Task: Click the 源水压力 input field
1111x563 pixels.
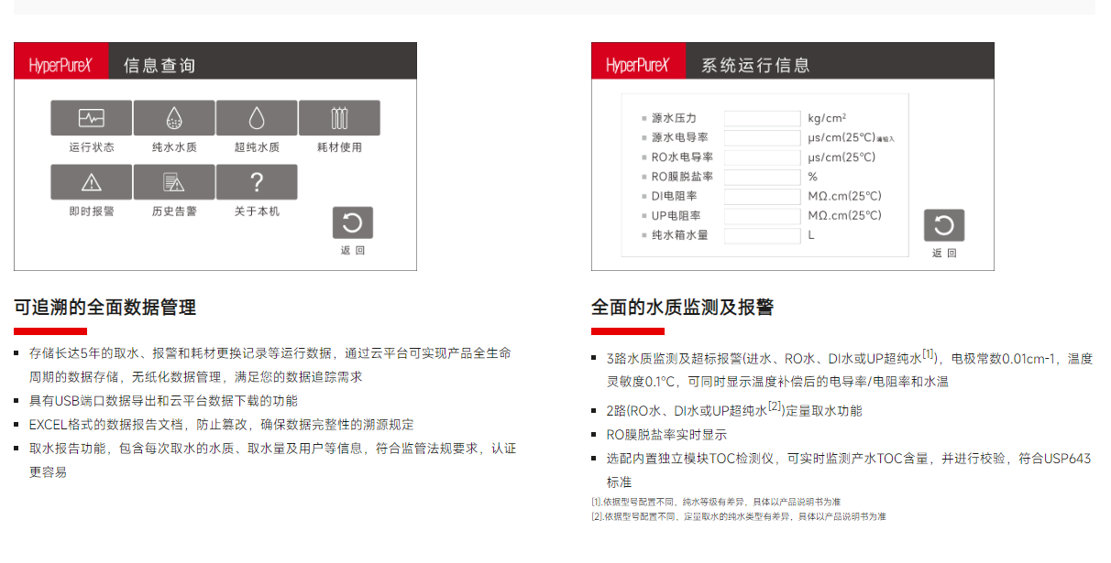Action: 762,118
